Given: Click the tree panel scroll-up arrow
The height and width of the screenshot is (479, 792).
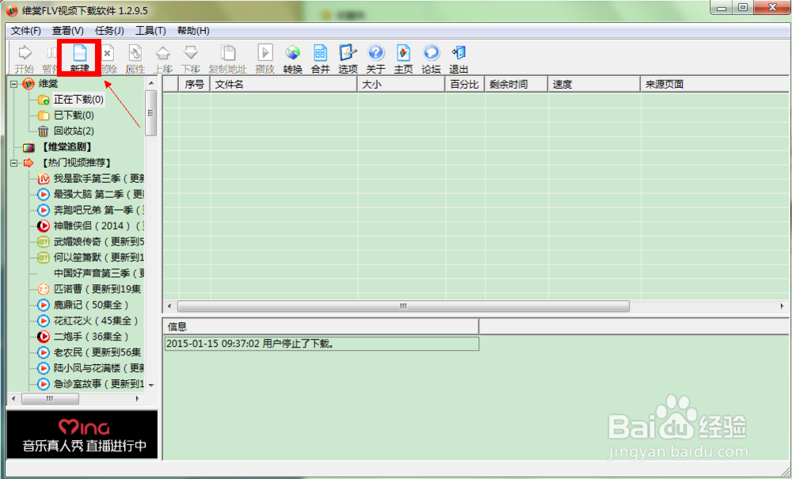Looking at the screenshot, I should coord(150,83).
